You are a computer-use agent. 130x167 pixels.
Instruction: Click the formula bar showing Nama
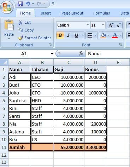(108, 54)
